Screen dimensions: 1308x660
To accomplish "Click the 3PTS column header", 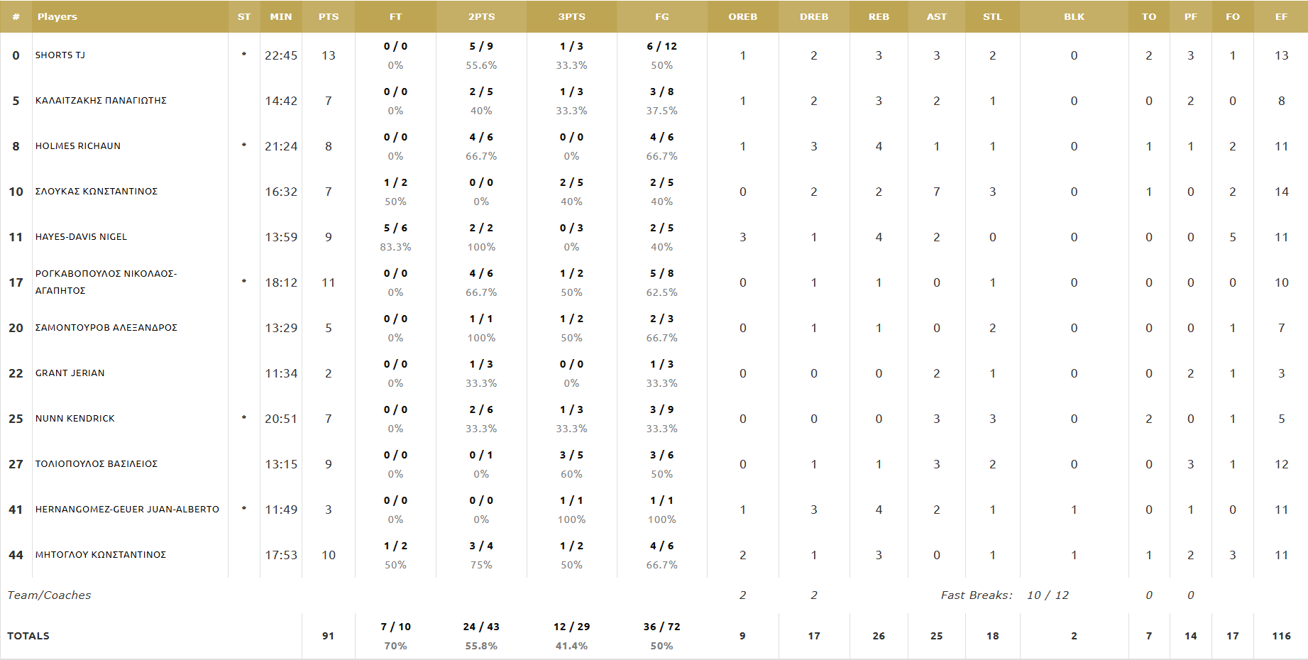I will coord(571,16).
